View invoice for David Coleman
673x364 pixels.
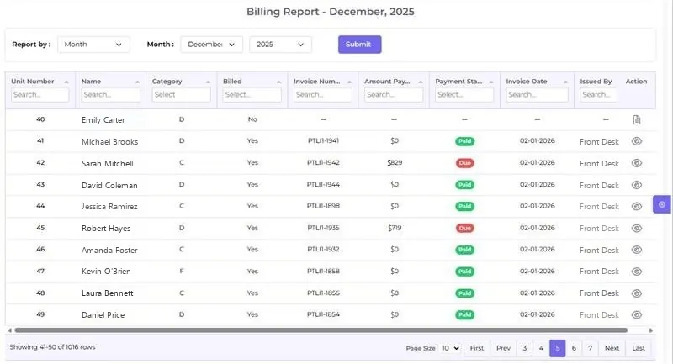pos(637,185)
